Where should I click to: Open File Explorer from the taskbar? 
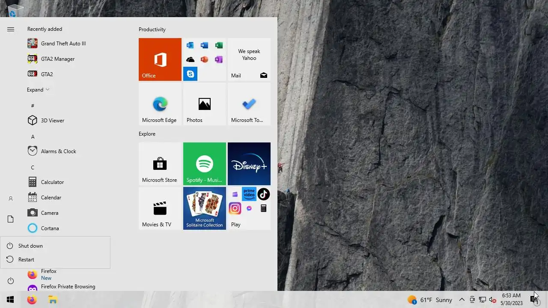pos(53,300)
